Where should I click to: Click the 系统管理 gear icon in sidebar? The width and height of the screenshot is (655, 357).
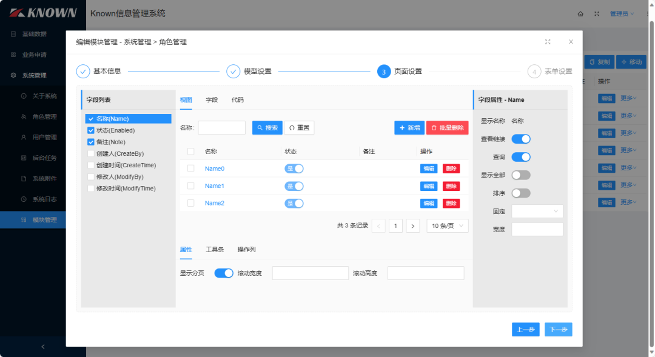14,76
